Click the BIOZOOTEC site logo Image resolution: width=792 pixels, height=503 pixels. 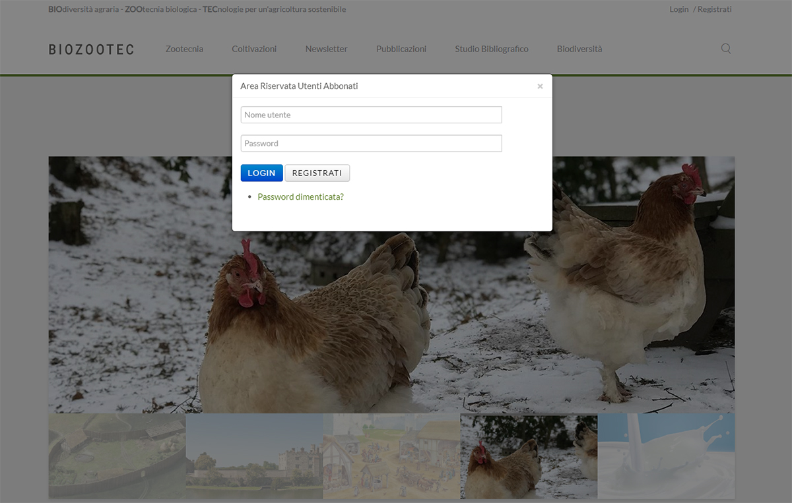point(91,49)
